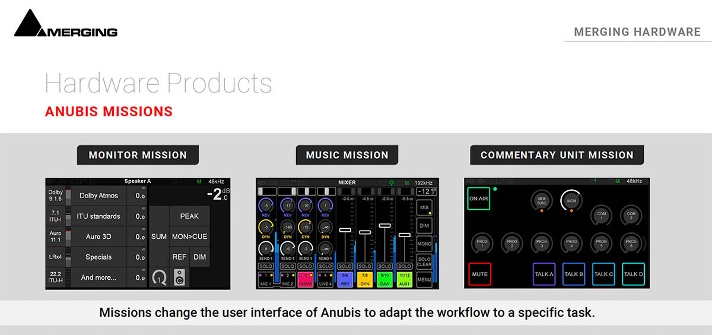Viewport: 712px width, 335px height.
Task: Toggle the ON AIR button
Action: [x=478, y=199]
